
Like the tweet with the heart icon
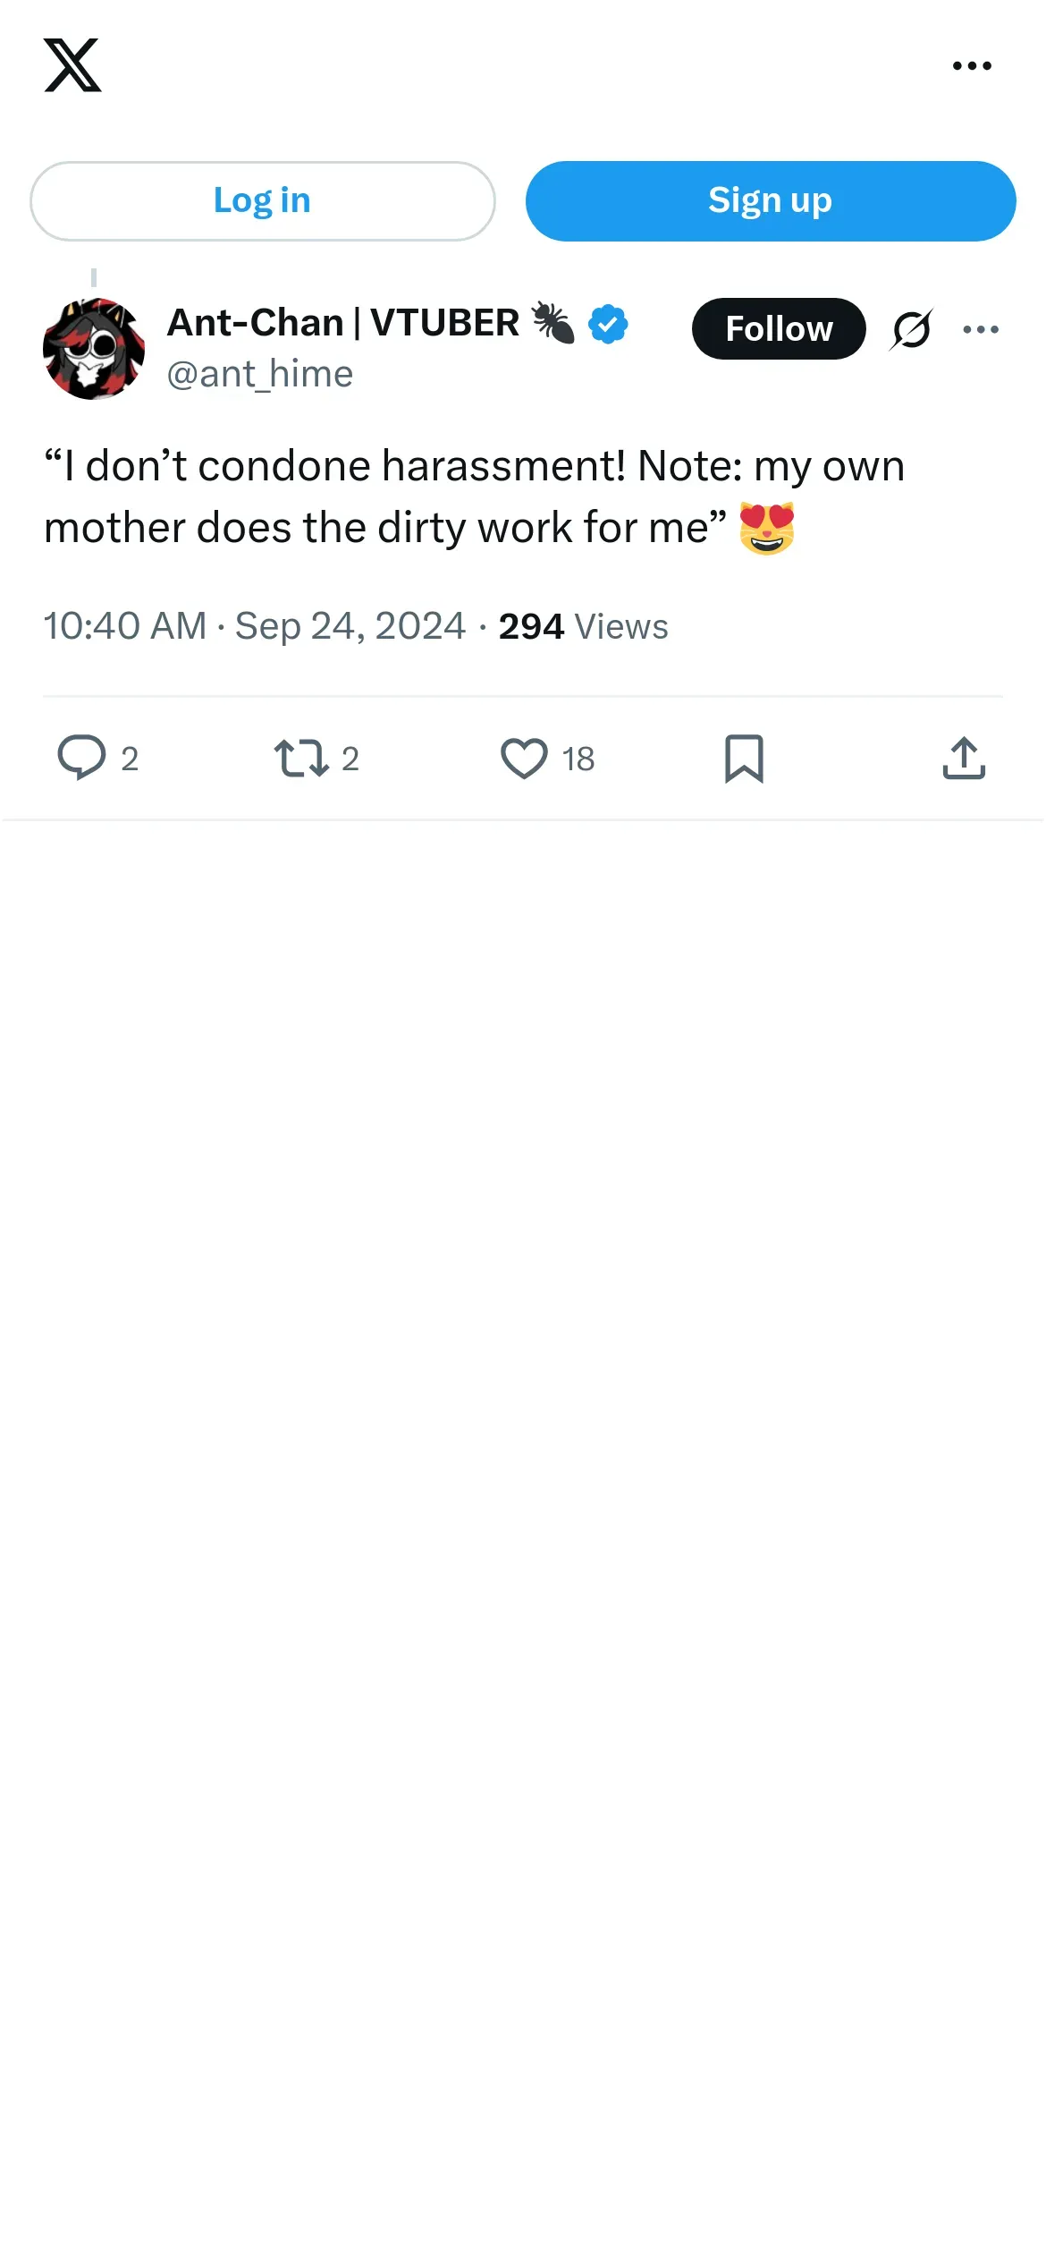tap(524, 758)
